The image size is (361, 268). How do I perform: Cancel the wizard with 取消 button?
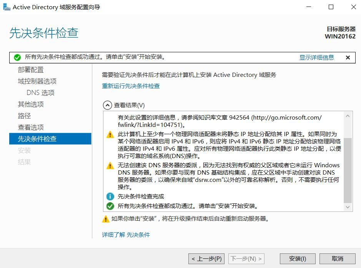coord(338,259)
